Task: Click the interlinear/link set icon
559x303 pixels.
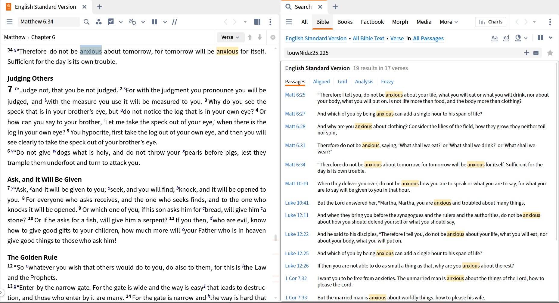Action: [133, 22]
